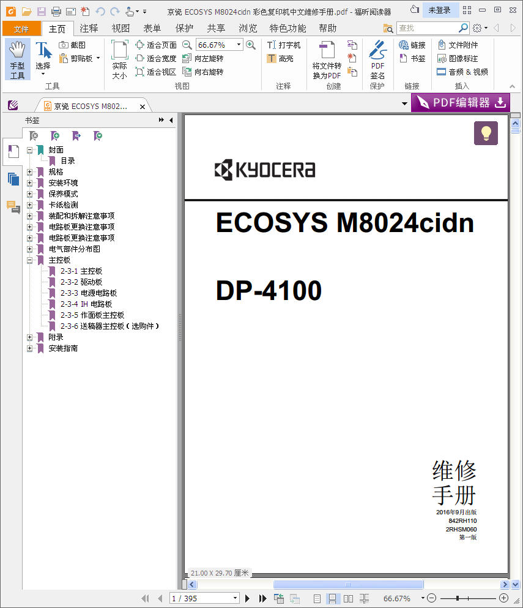Toggle full screen mode icon in title bar
The image size is (523, 608).
[467, 10]
